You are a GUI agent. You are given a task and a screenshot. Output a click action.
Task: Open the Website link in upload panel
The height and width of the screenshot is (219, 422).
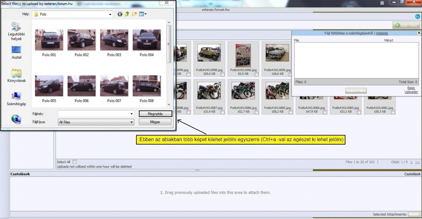(x=382, y=33)
